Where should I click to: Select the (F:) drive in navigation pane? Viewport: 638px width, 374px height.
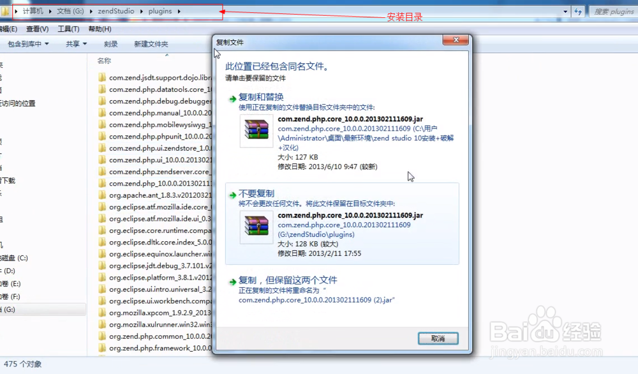[x=10, y=297]
